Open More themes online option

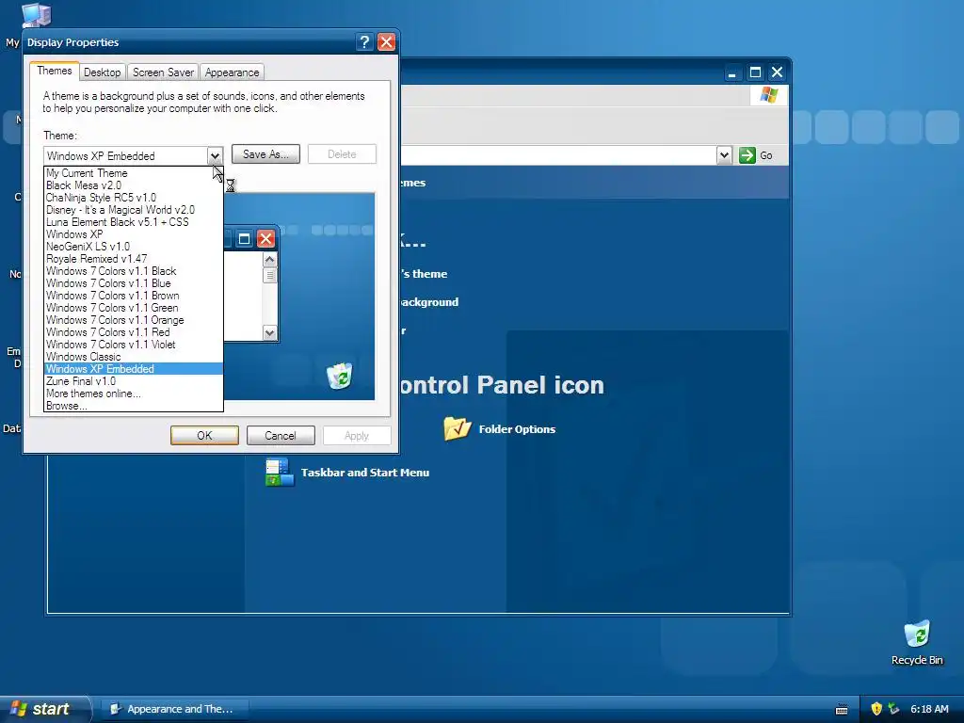tap(134, 394)
